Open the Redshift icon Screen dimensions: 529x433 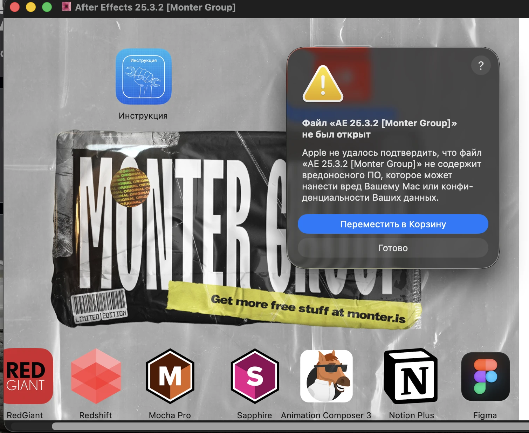[96, 376]
